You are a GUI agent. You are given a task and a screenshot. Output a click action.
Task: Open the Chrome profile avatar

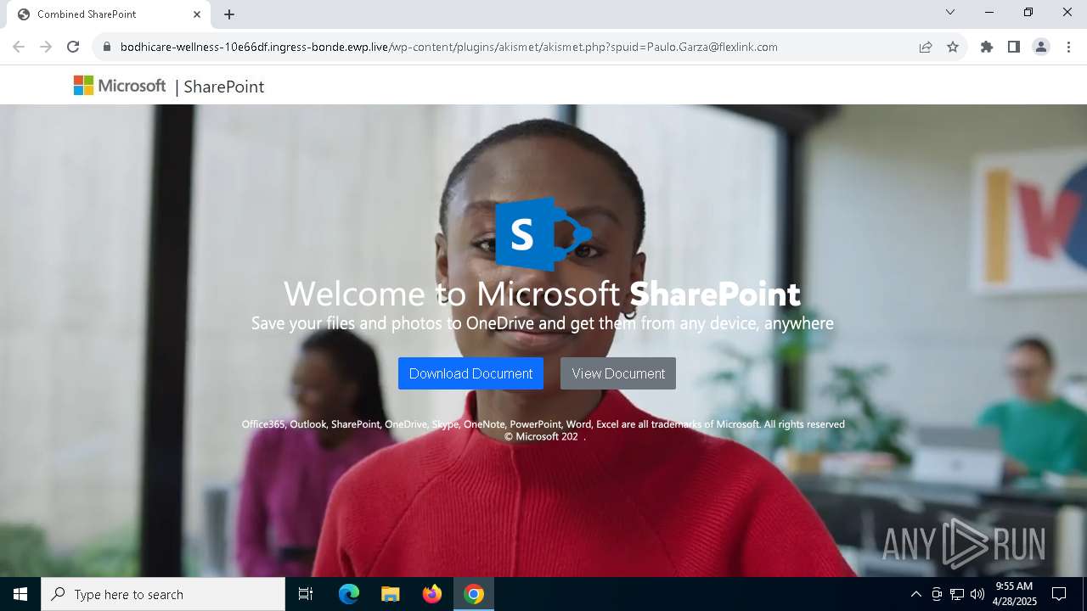[1041, 47]
